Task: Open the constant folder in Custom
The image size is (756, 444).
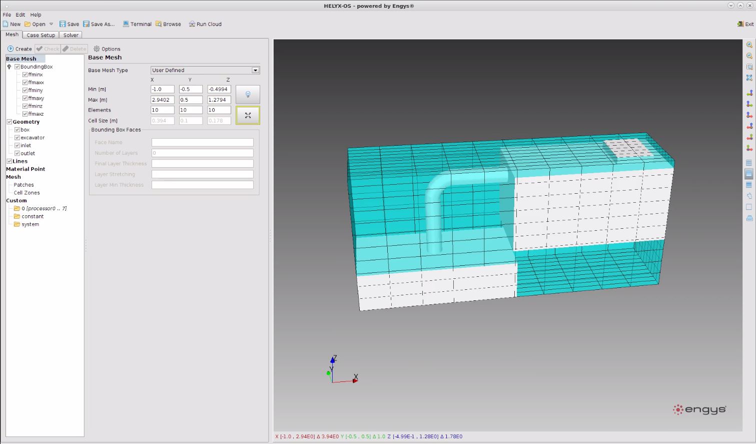Action: tap(29, 217)
